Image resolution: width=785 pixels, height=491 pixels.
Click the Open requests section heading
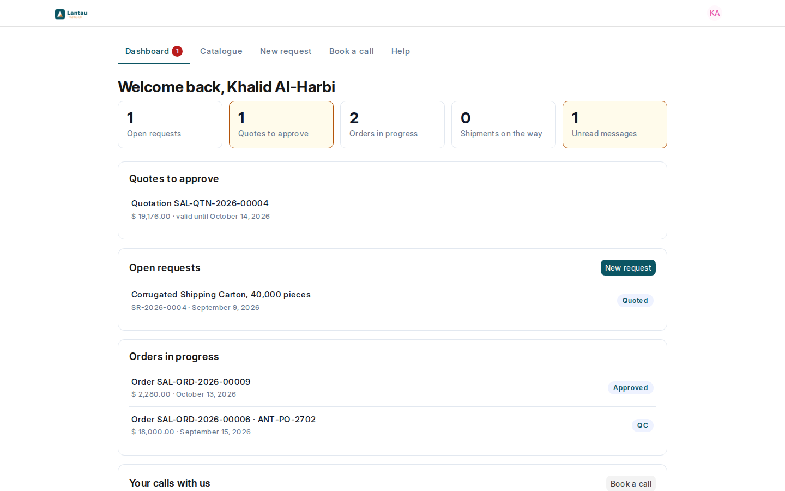point(165,268)
